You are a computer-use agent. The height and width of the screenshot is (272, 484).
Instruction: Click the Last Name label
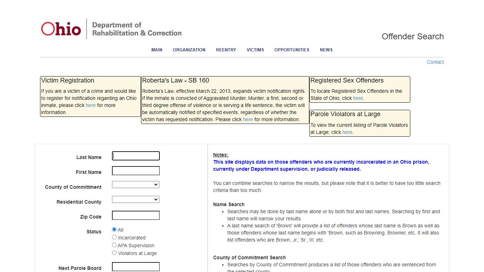tap(89, 157)
